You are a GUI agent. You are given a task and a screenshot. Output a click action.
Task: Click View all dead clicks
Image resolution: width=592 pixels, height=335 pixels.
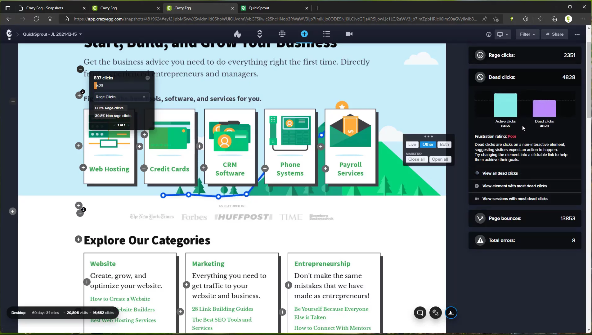[x=500, y=173]
